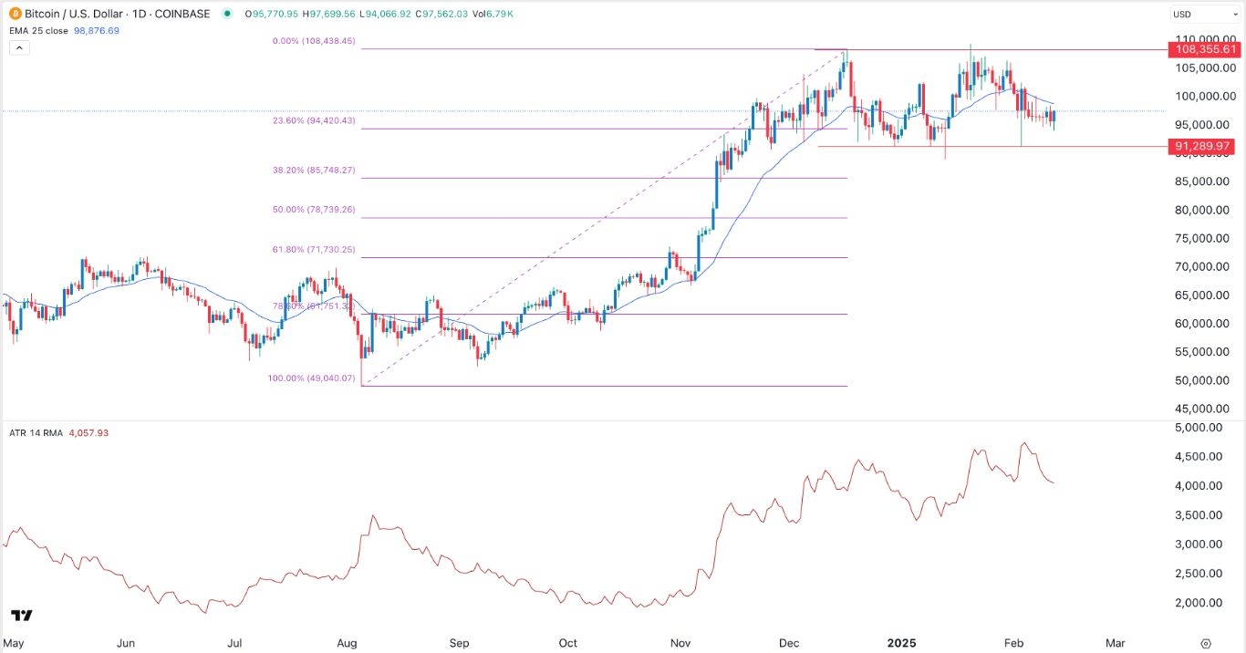Click the Bitcoin coin logo in the symbol legend
Viewport: 1246px width, 653px height.
coord(15,14)
